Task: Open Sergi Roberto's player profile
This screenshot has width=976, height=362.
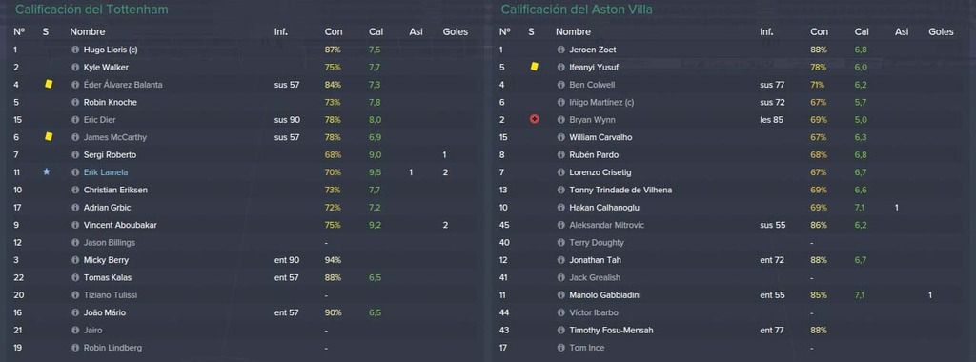Action: coord(110,155)
